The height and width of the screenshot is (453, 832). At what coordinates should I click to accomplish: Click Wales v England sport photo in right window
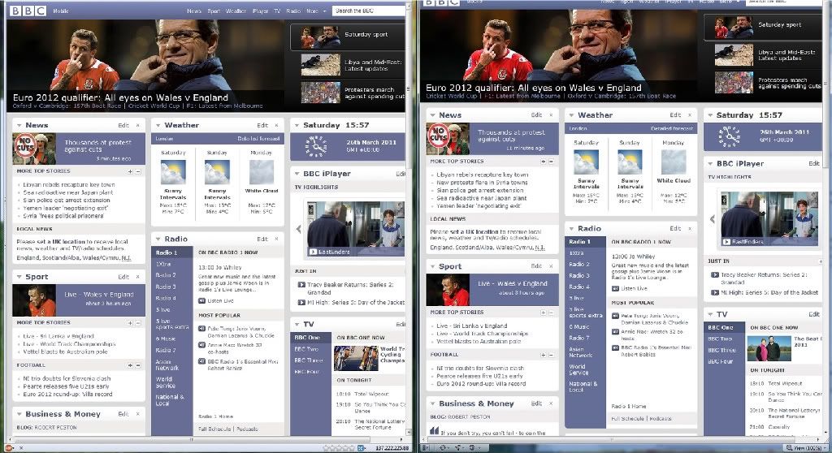448,290
